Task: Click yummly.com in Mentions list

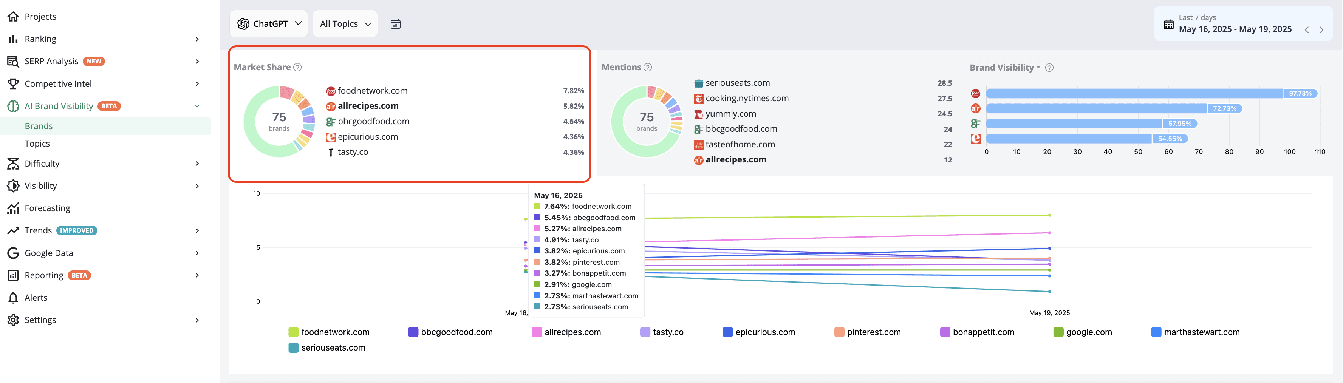Action: coord(730,114)
